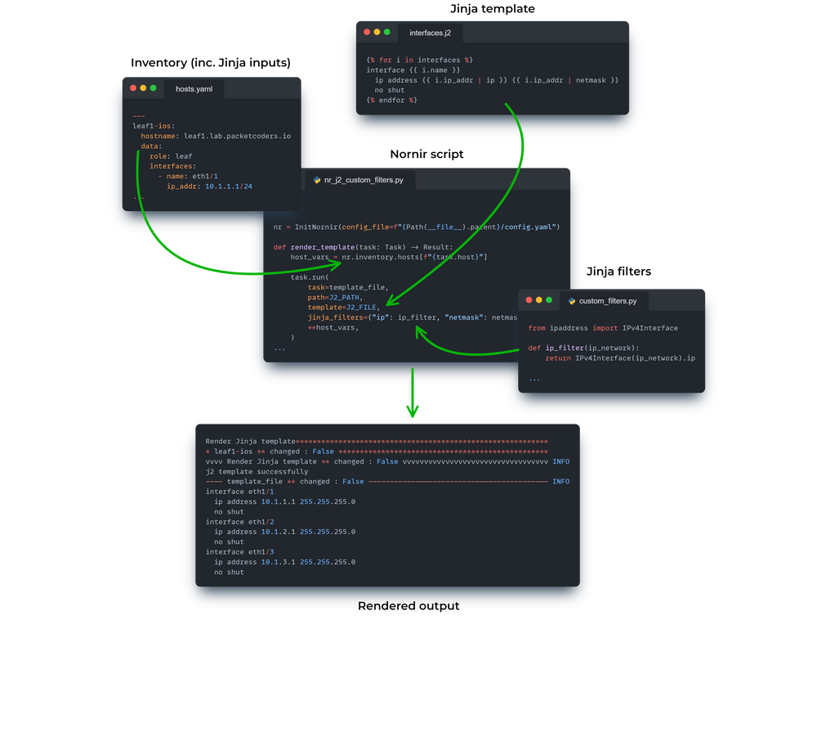
Task: Select the interfaces.j2 tab
Action: pos(431,32)
